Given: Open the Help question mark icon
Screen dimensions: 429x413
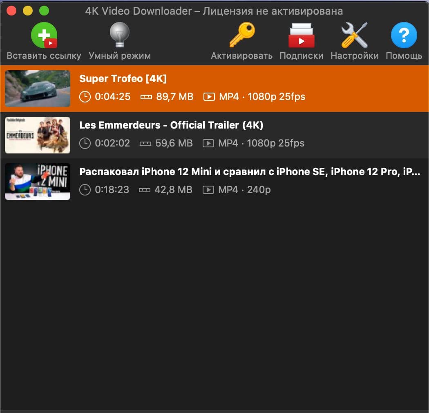Looking at the screenshot, I should 404,35.
